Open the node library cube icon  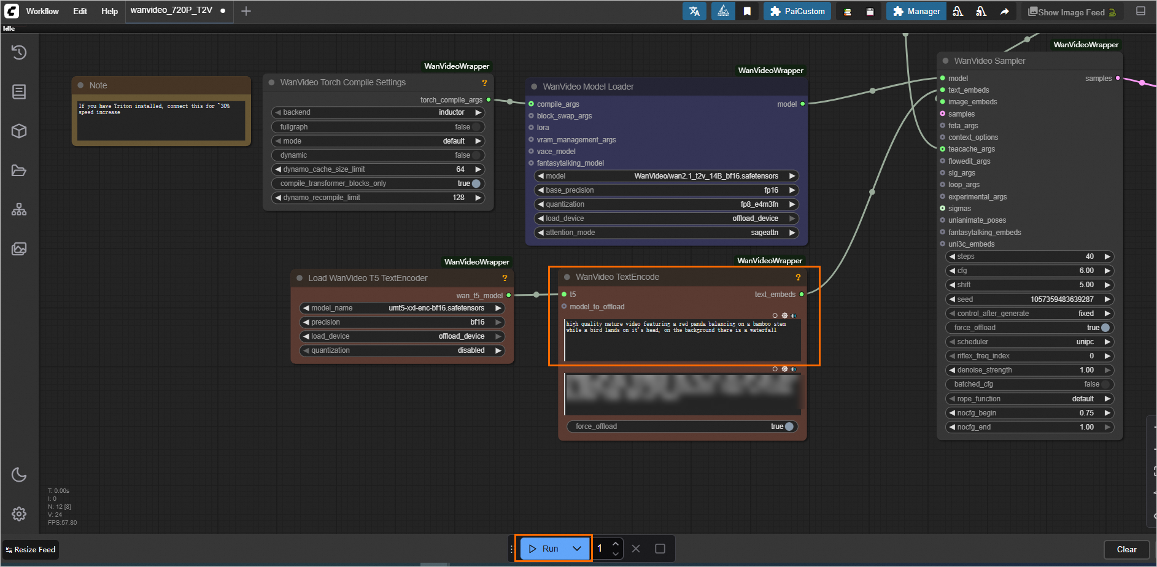click(19, 131)
